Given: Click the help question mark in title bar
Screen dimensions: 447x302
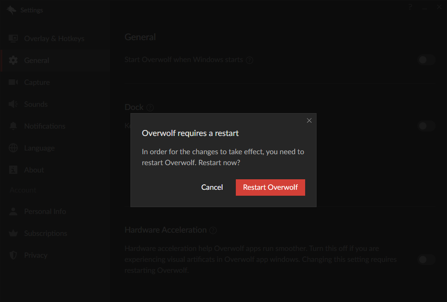Looking at the screenshot, I should [x=410, y=7].
